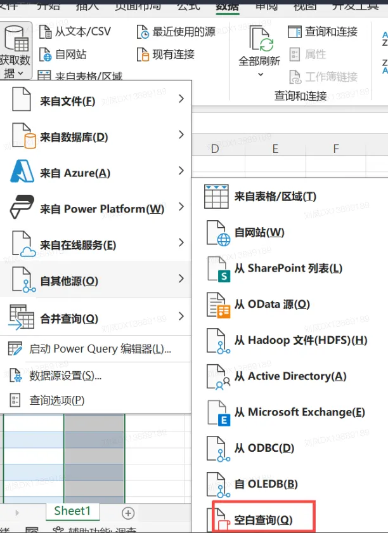Expand the 合并查询(Q) submenu arrow

tap(181, 316)
